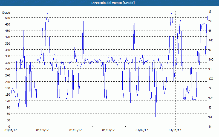Select the 210 value on the left axis

(x=8, y=82)
